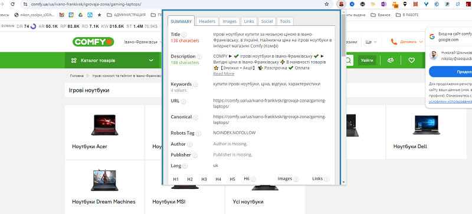Switch to the Images tab
Viewport: 472px width, 214px height.
click(x=230, y=21)
